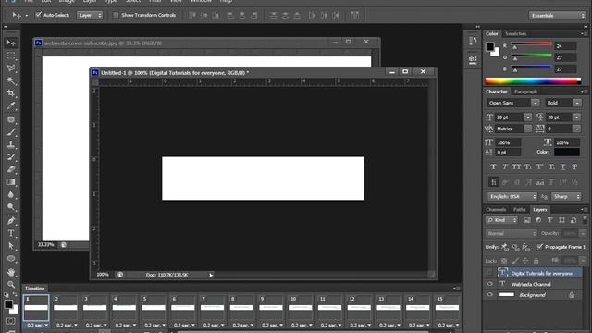Switch to the Paragraph tab

[525, 92]
